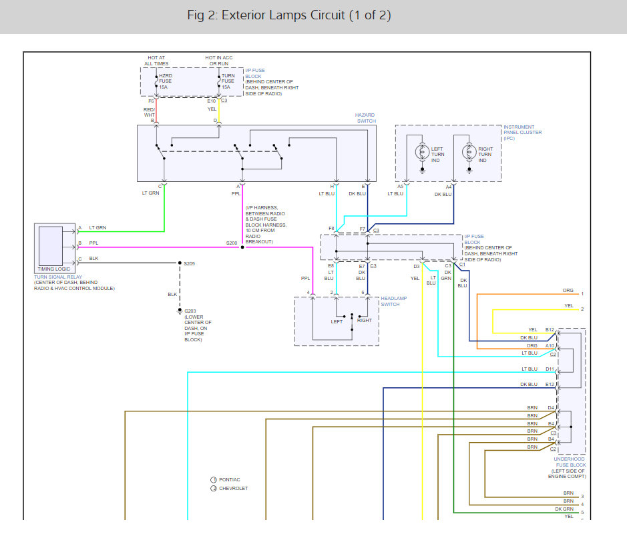Click the D4 terminal label

(551, 407)
